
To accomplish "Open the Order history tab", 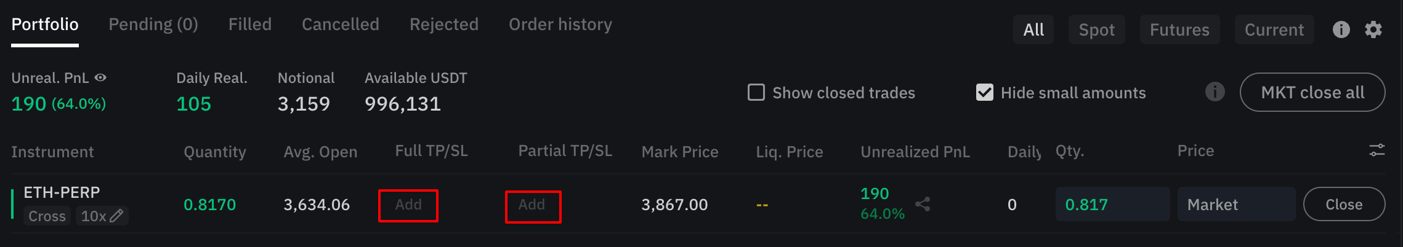I will click(560, 25).
